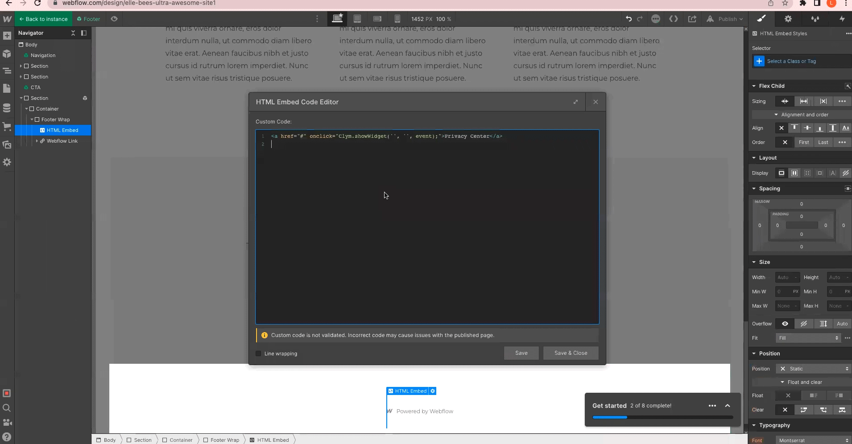
Task: Switch to the Style brush panel tab
Action: [761, 19]
